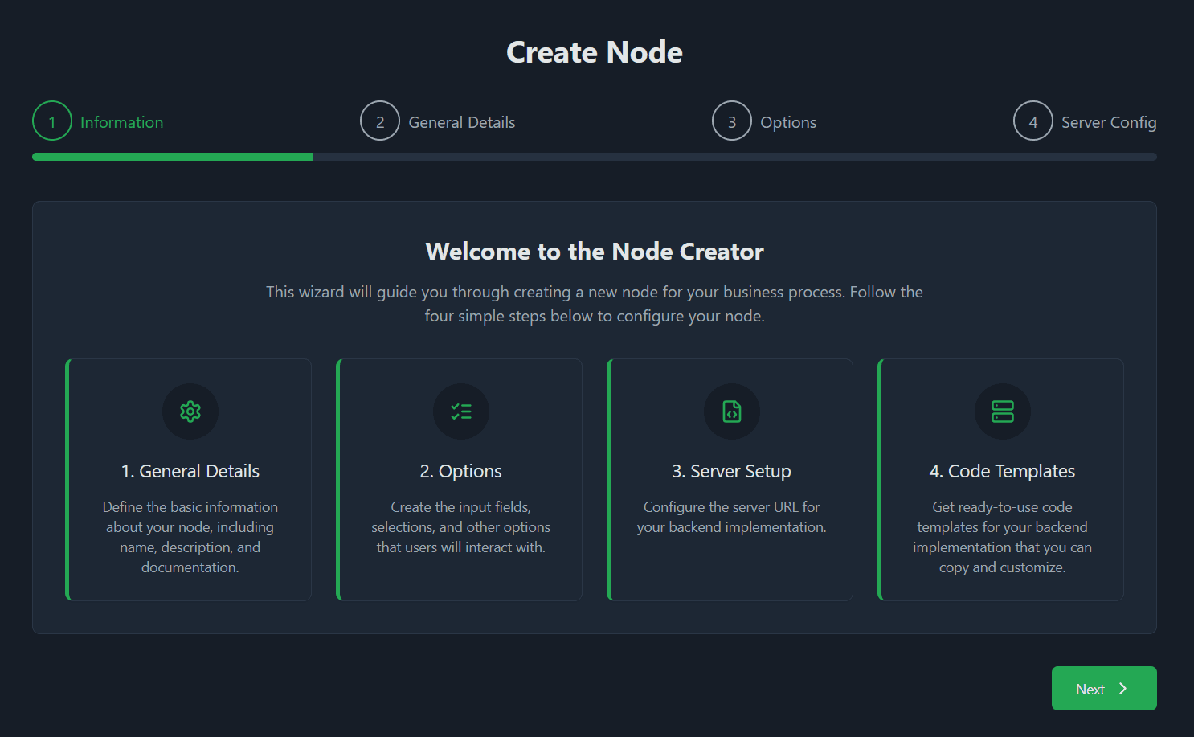Select step 1 circle for Information
This screenshot has height=737, width=1194.
(52, 121)
